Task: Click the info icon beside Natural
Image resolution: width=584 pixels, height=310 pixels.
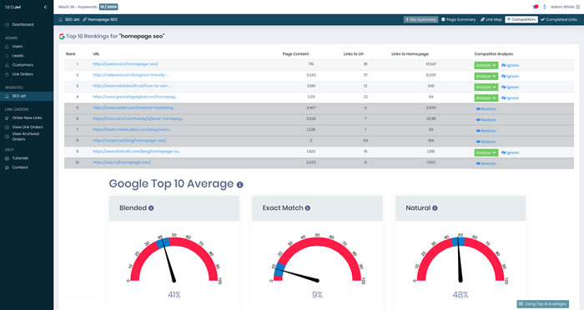Action: click(x=435, y=208)
